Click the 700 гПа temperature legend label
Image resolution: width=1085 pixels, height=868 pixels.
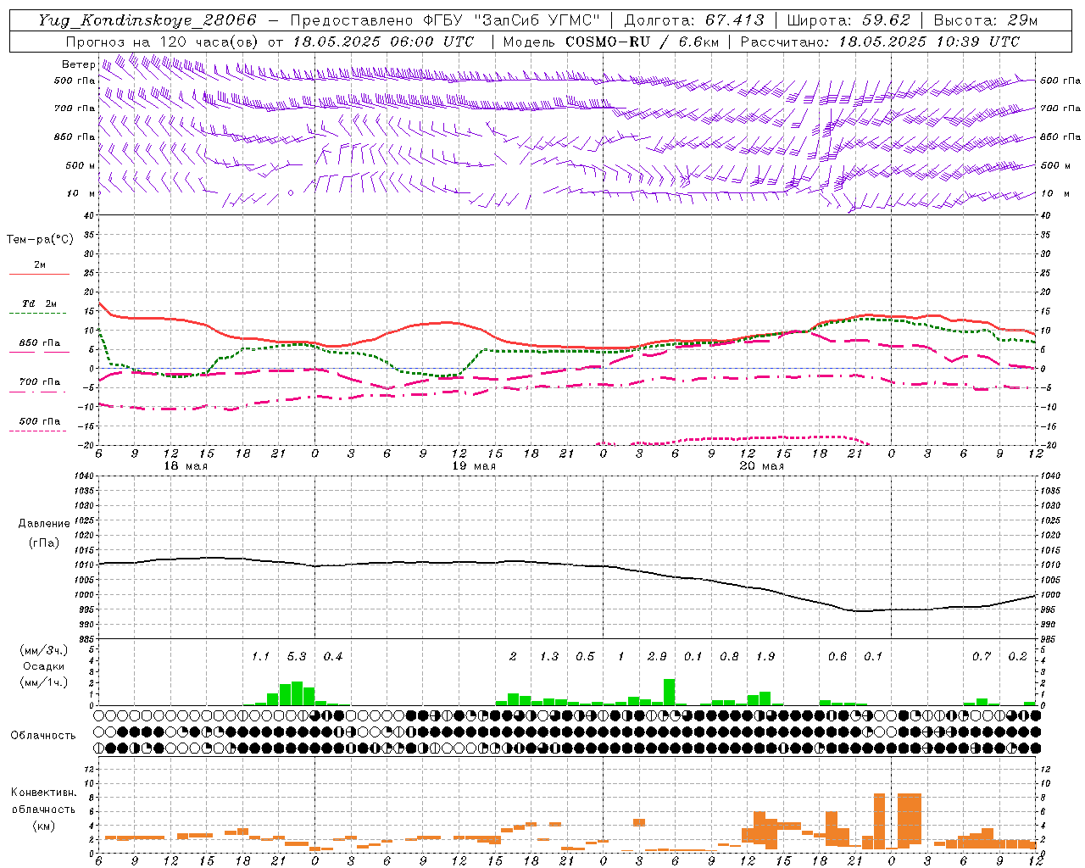point(40,381)
